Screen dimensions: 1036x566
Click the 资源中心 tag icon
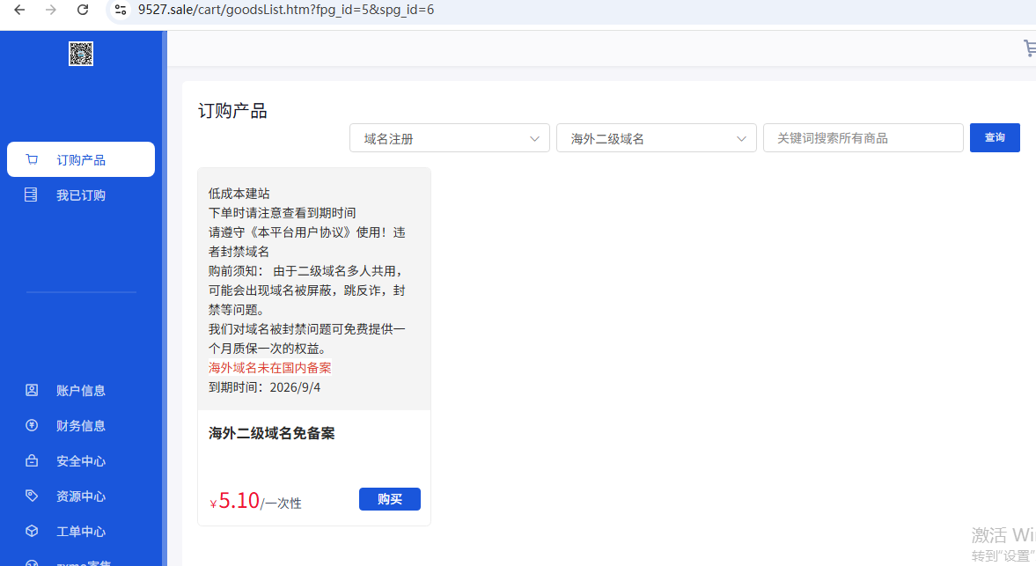(x=32, y=496)
